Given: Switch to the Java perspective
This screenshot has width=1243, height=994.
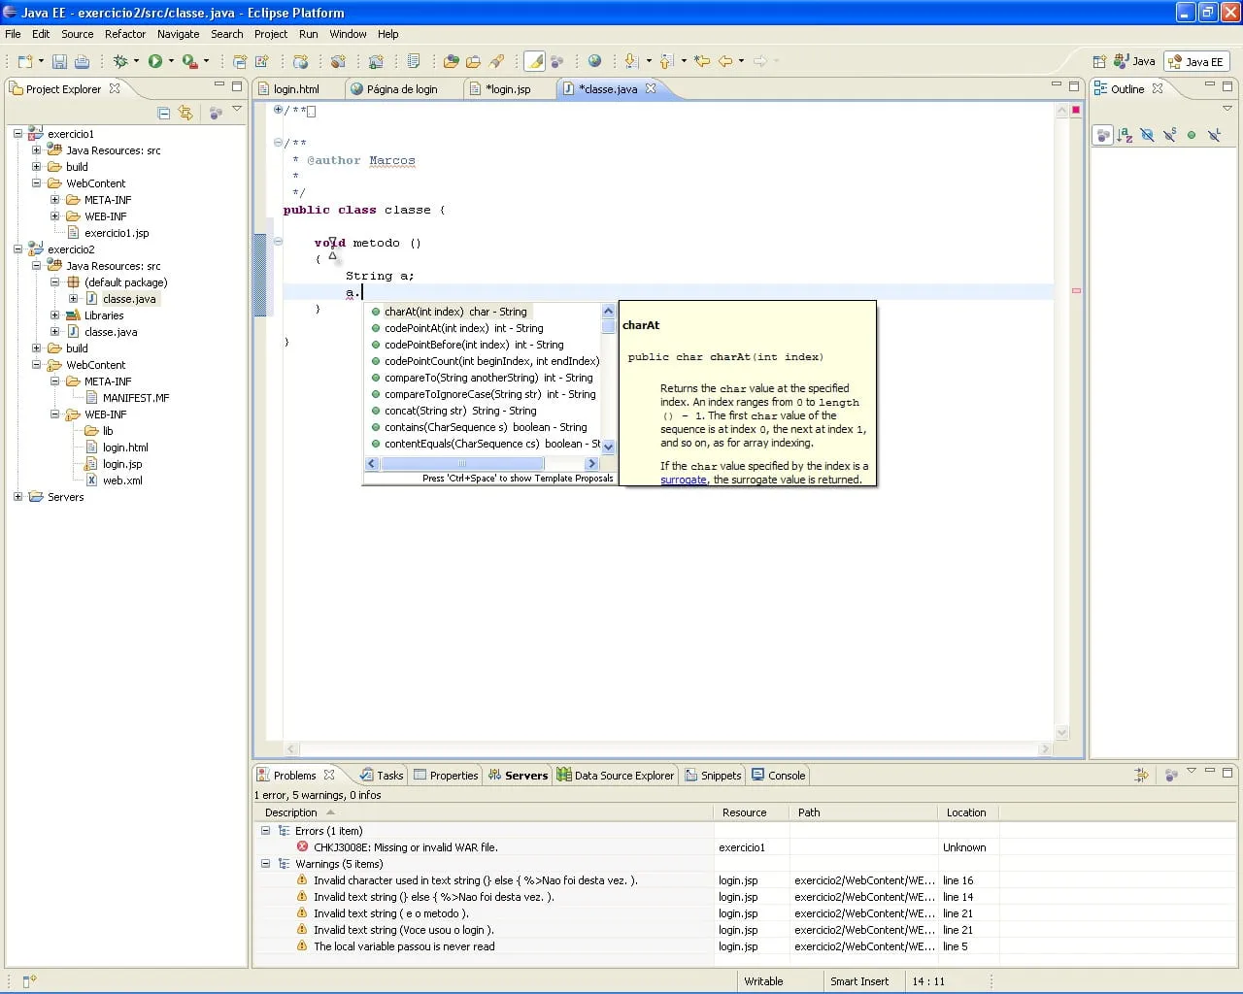Looking at the screenshot, I should click(x=1134, y=61).
